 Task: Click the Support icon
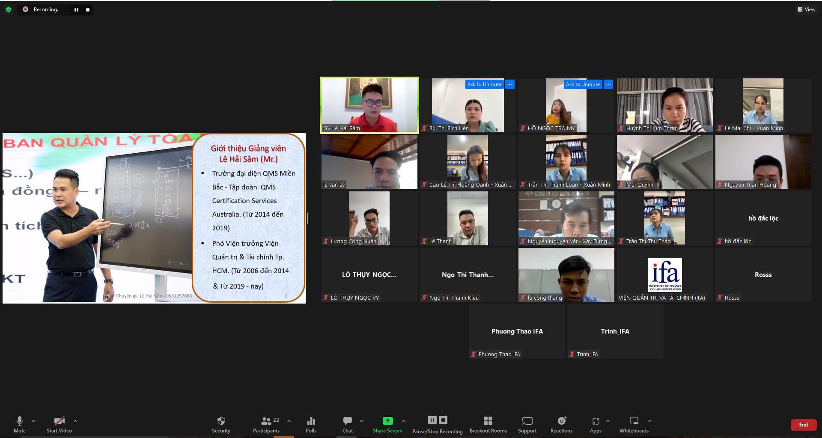pyautogui.click(x=527, y=421)
